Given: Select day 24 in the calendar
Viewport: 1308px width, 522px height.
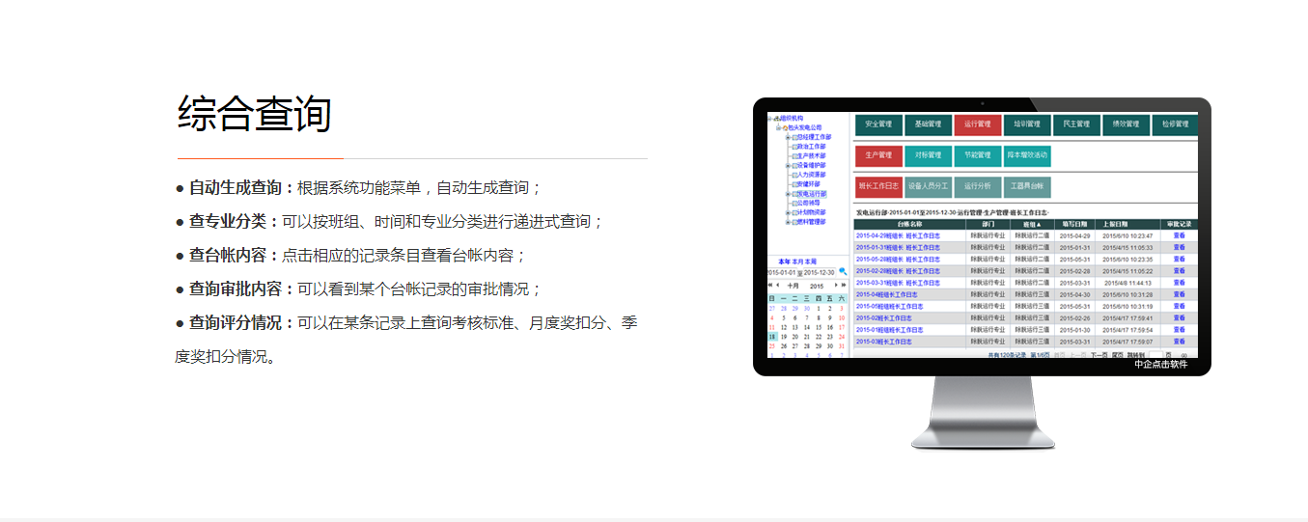Looking at the screenshot, I should (842, 336).
